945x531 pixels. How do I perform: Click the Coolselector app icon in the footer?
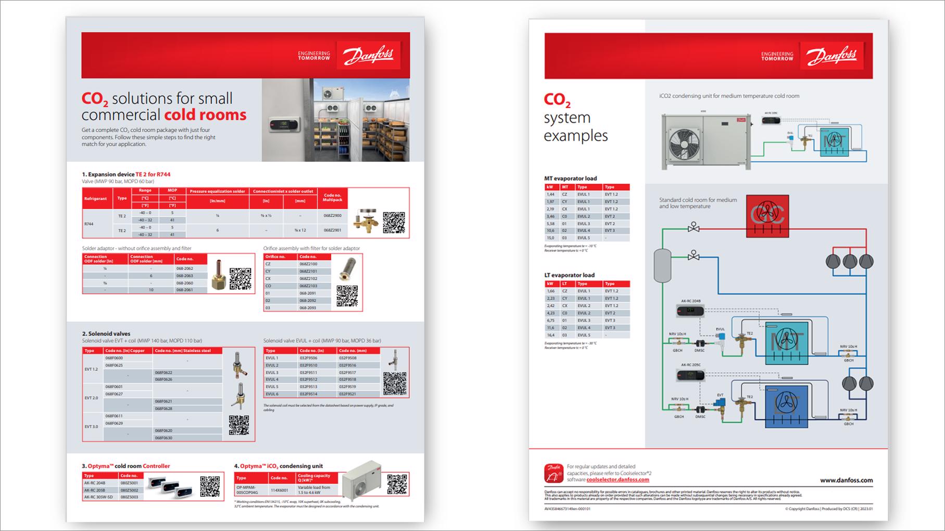[x=553, y=473]
